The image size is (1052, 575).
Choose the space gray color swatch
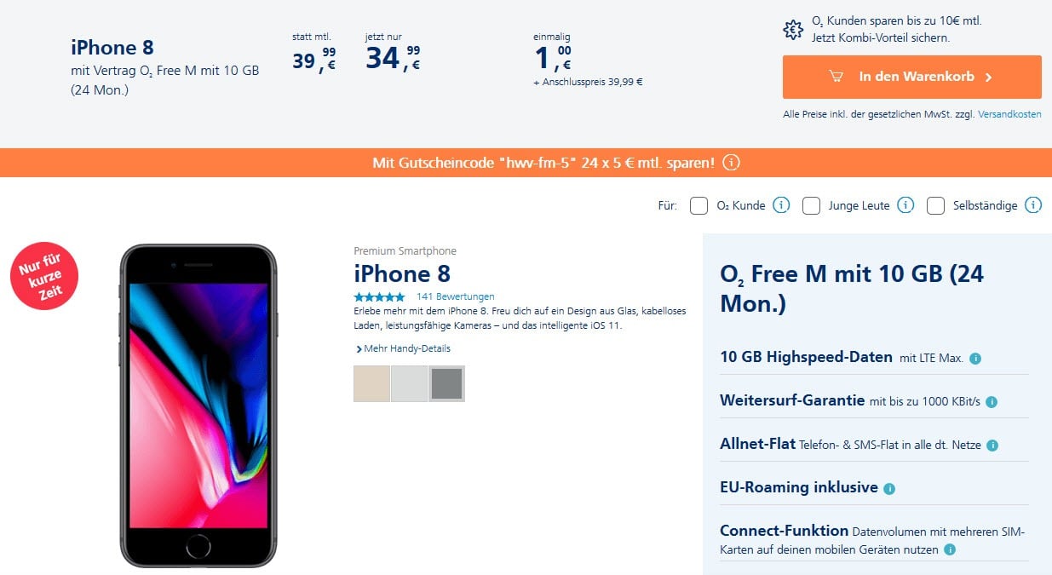pyautogui.click(x=446, y=383)
